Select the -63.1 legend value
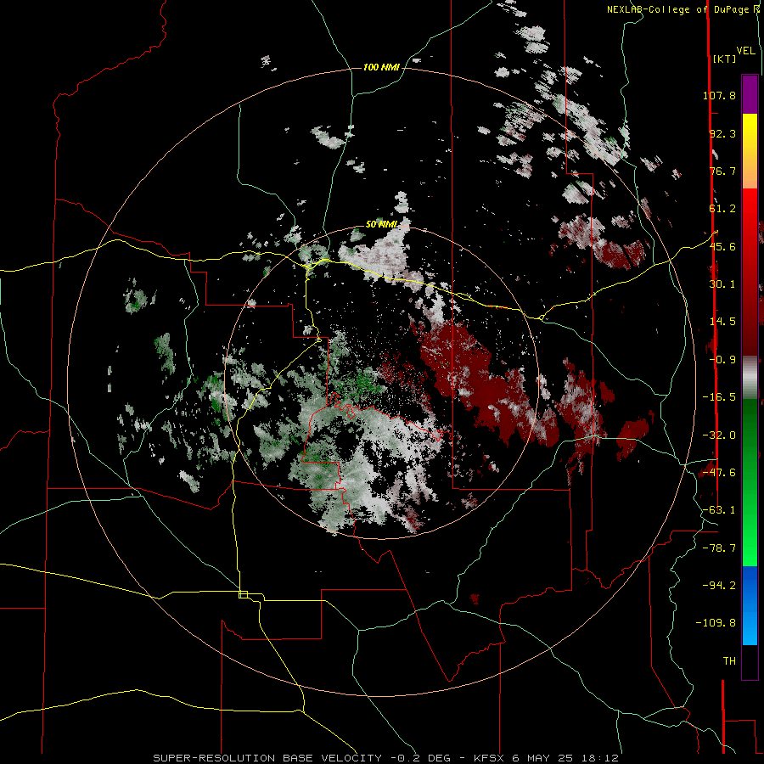This screenshot has width=764, height=764. [x=719, y=510]
